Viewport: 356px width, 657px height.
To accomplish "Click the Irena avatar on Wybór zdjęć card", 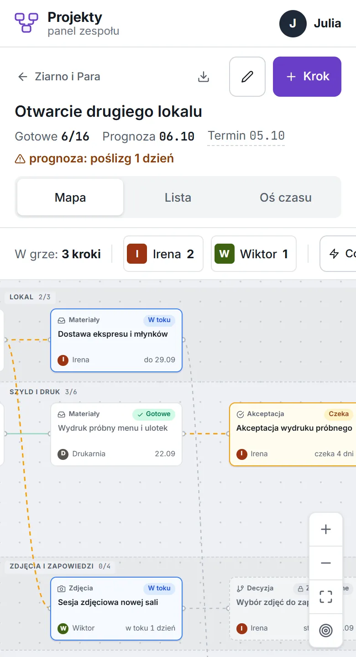I will (242, 628).
